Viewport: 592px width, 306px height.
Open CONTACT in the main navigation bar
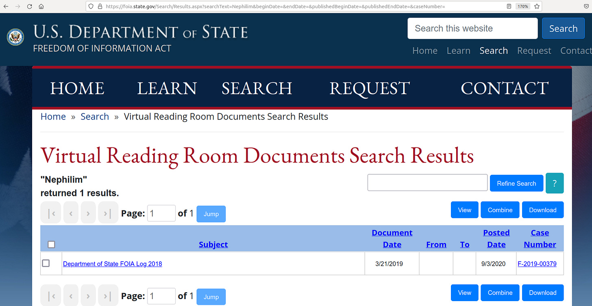[505, 88]
